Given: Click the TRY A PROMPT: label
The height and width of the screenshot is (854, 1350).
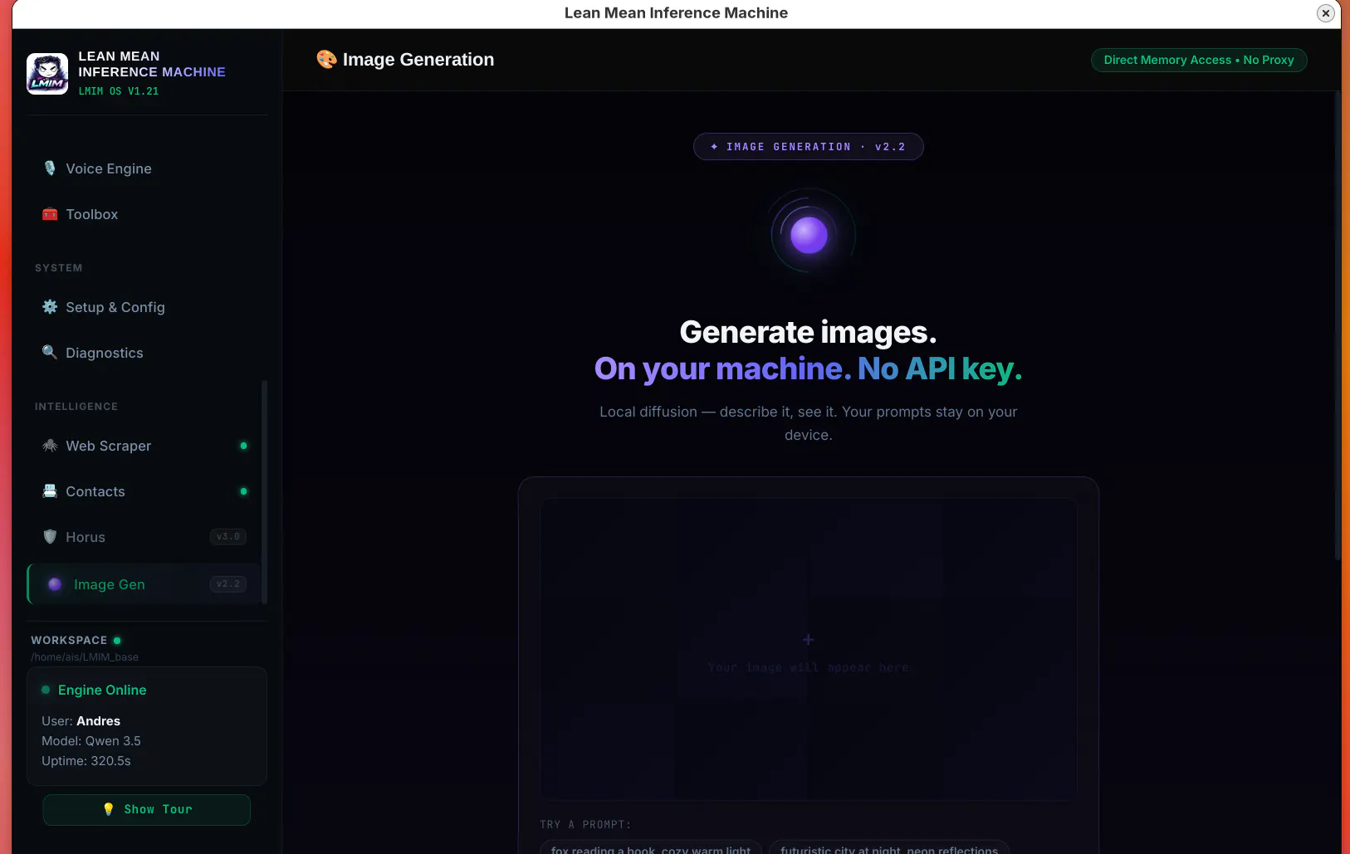Looking at the screenshot, I should coord(585,824).
